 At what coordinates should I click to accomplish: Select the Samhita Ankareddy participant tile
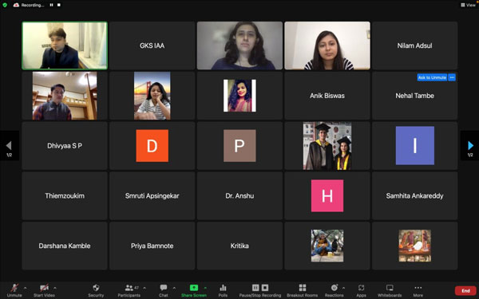point(414,195)
